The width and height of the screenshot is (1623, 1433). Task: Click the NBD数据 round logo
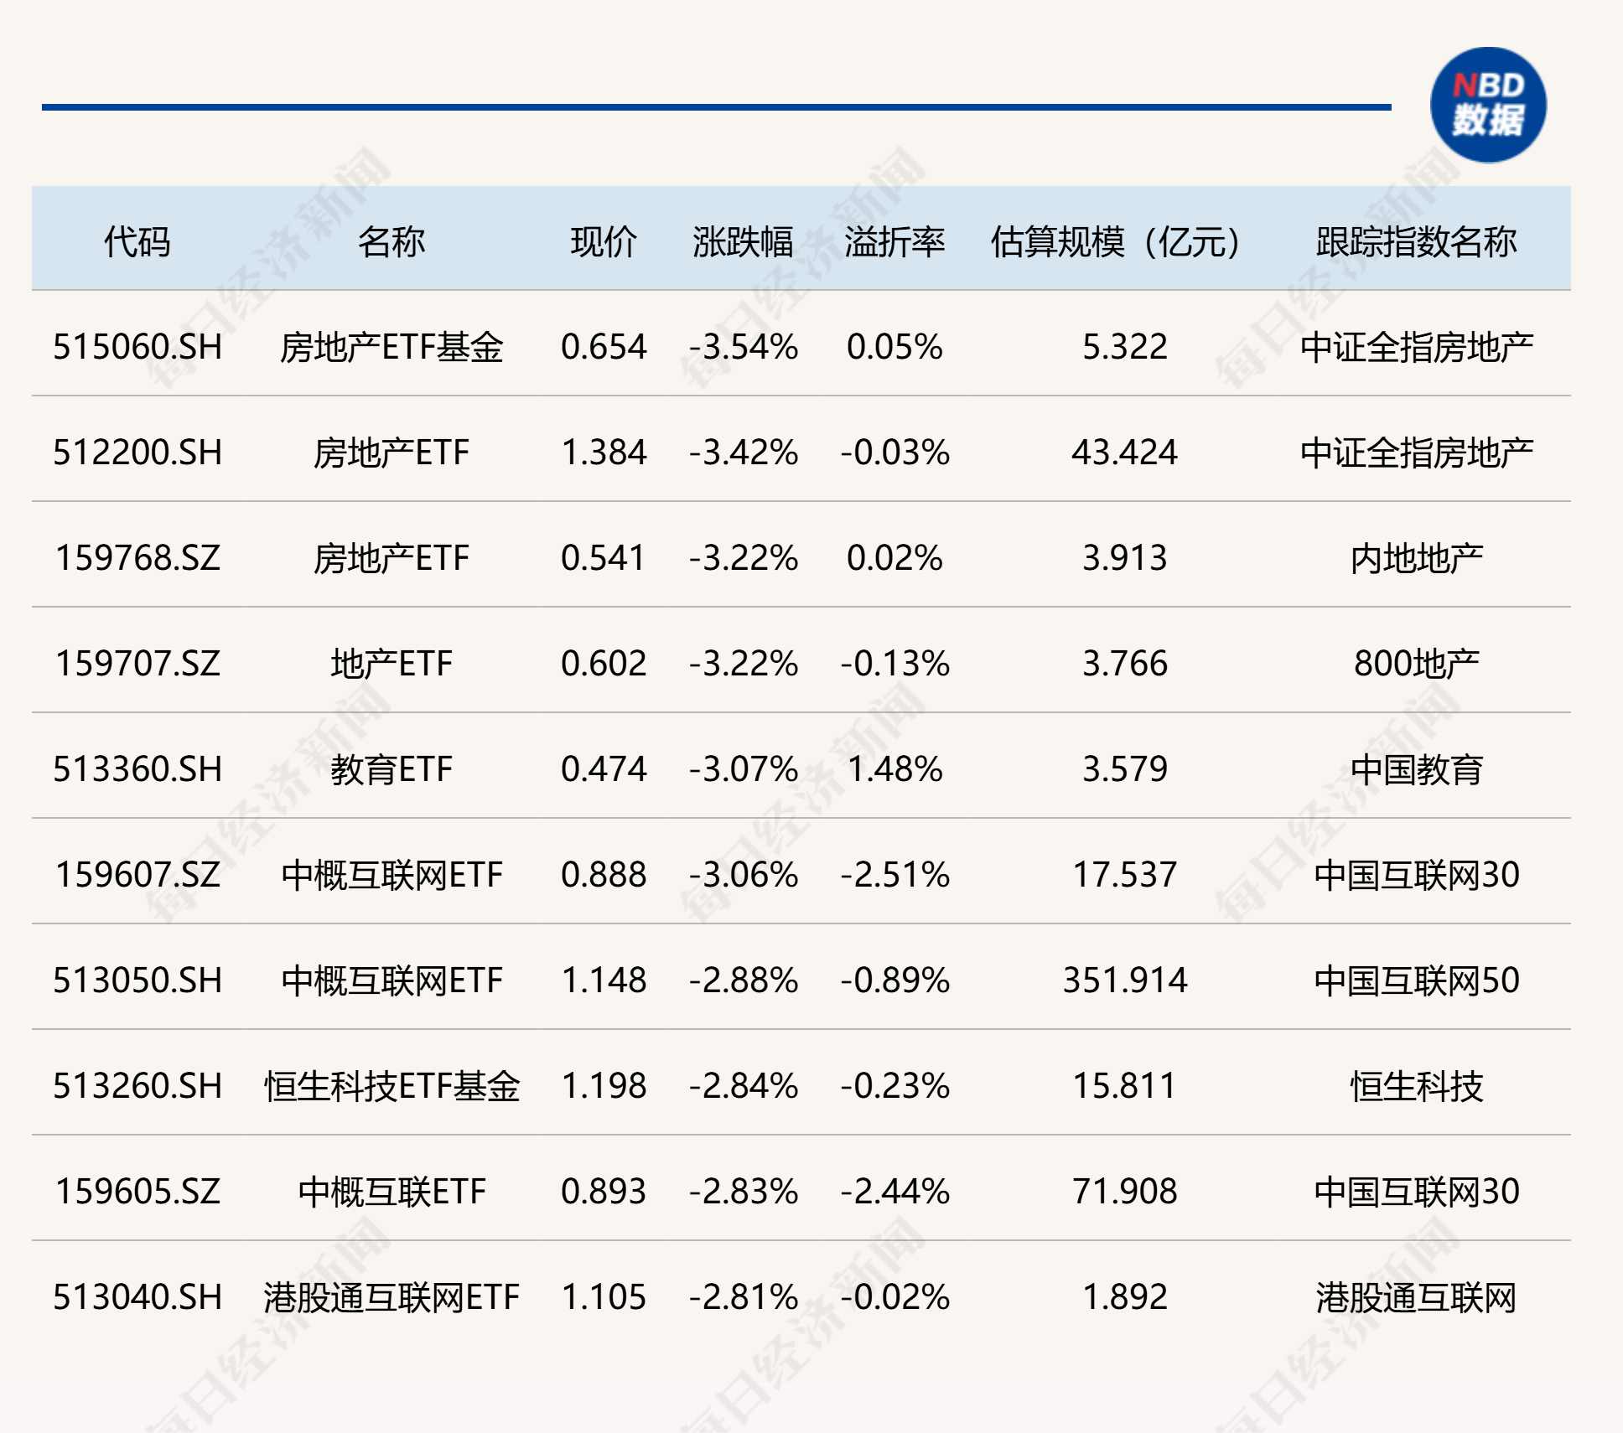[x=1488, y=105]
